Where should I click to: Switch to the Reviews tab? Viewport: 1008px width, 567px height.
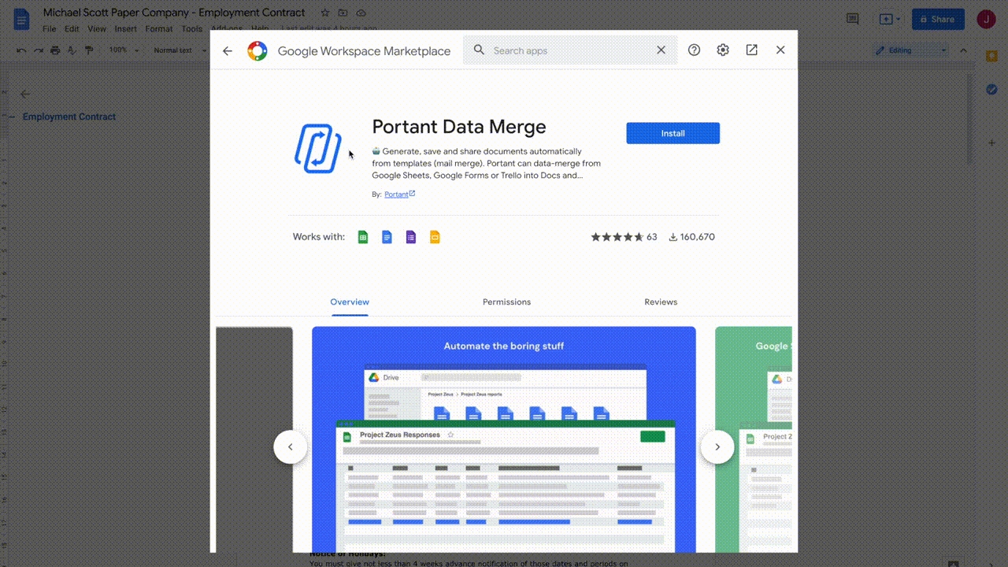661,302
